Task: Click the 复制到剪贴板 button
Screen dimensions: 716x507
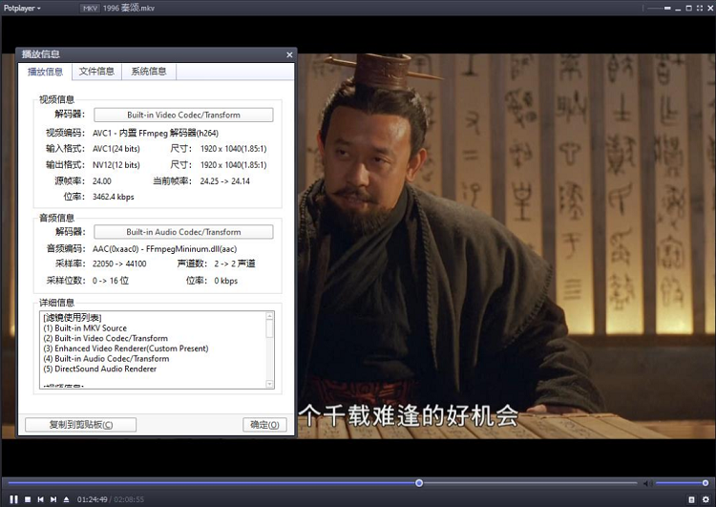Action: tap(80, 425)
